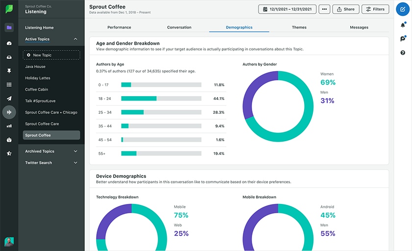Click the 0 - 17 age bar

[x=161, y=85]
